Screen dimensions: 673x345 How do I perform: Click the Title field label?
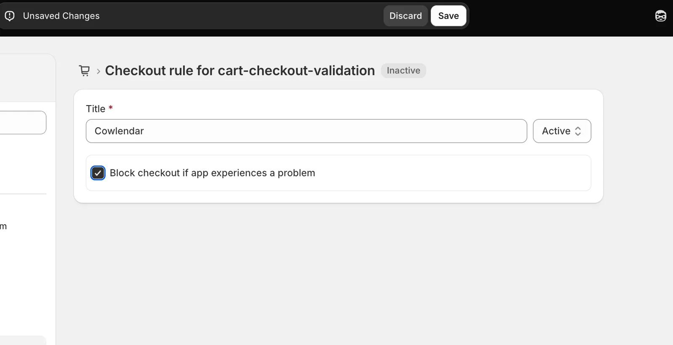[95, 109]
